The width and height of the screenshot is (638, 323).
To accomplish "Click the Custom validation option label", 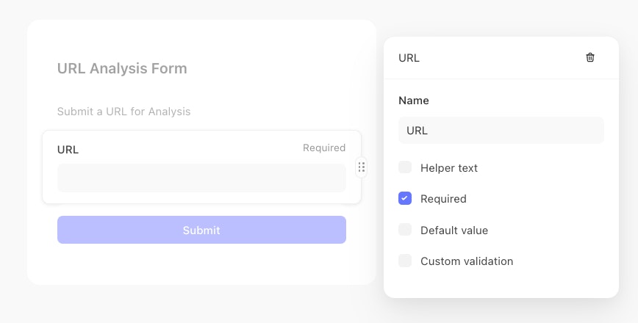I will 467,261.
